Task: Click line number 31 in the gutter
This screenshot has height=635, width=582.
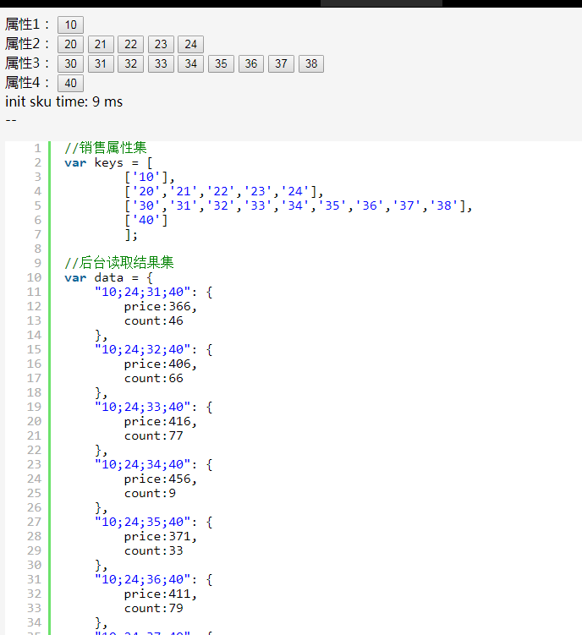Action: 35,579
